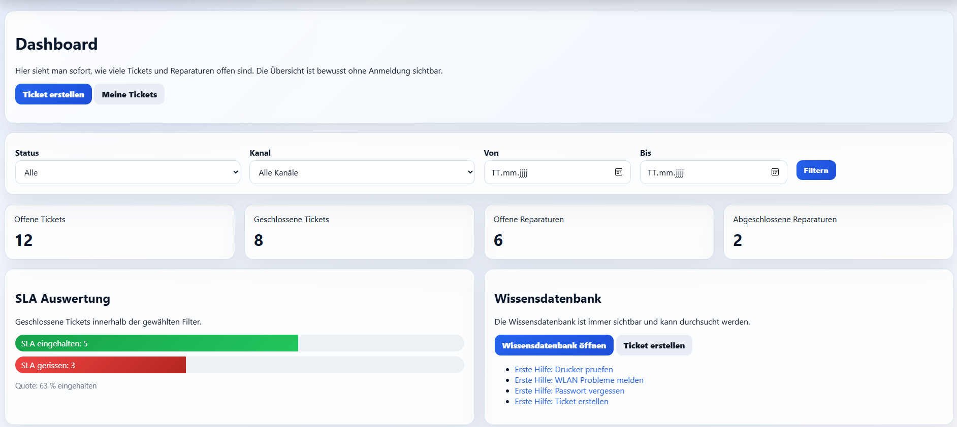Image resolution: width=957 pixels, height=427 pixels.
Task: Select the Offene Tickets card showing 12
Action: pyautogui.click(x=120, y=232)
